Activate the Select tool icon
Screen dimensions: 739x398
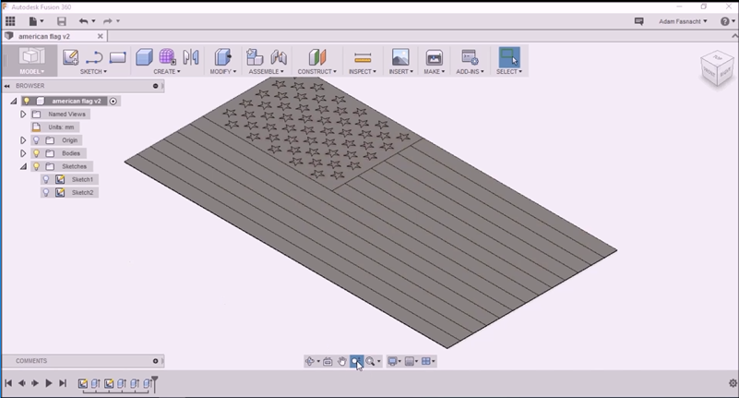point(509,57)
